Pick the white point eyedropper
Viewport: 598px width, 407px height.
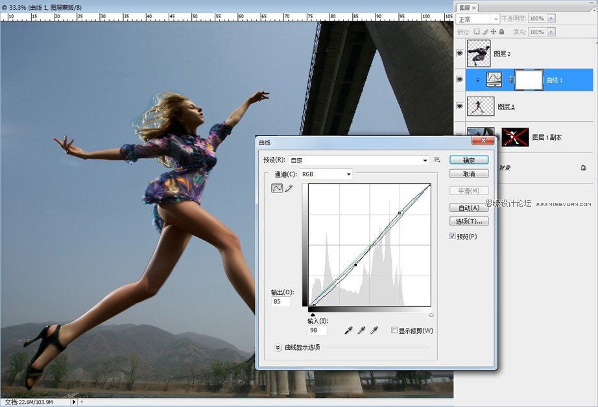pyautogui.click(x=374, y=331)
